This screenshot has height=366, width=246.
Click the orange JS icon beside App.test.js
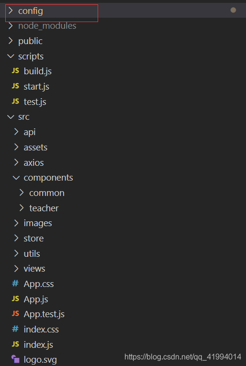15,313
